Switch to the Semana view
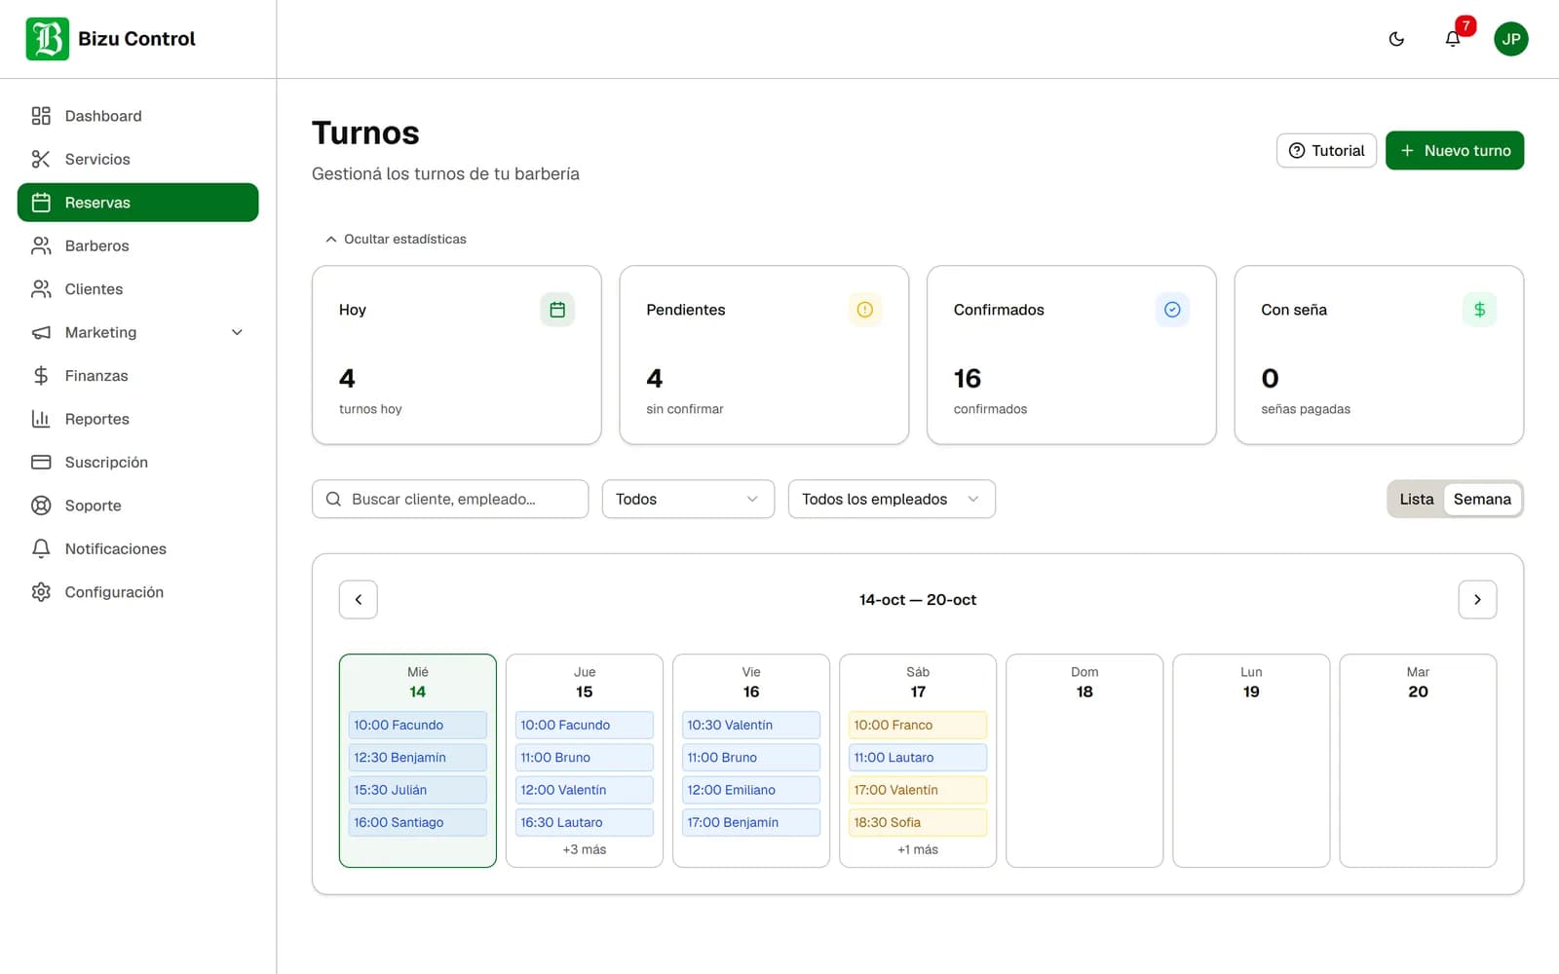Screen dimensions: 1559x974 pyautogui.click(x=1482, y=499)
